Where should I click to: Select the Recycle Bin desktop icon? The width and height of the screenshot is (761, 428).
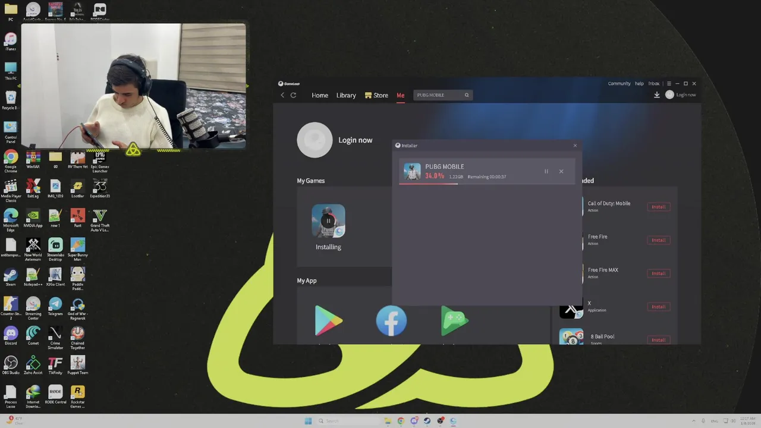[11, 100]
